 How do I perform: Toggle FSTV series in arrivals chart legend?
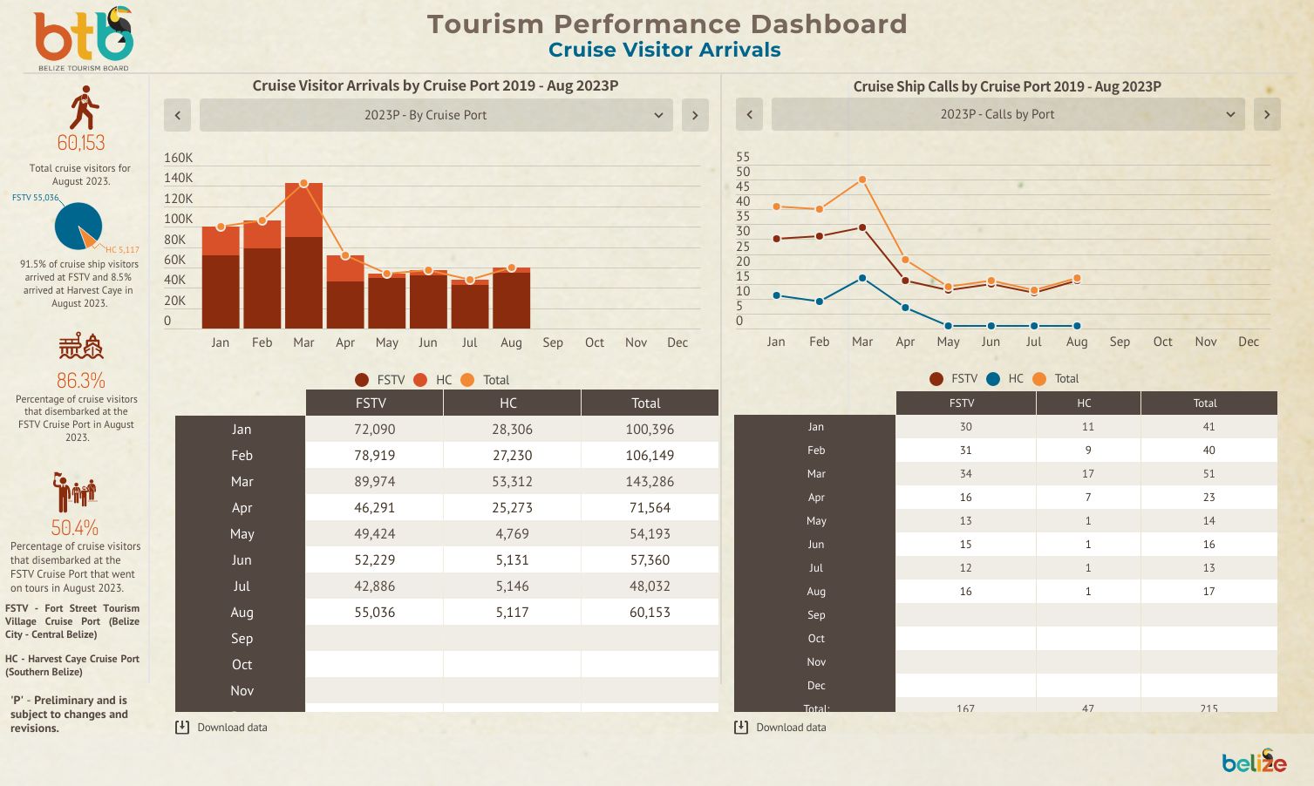(380, 380)
